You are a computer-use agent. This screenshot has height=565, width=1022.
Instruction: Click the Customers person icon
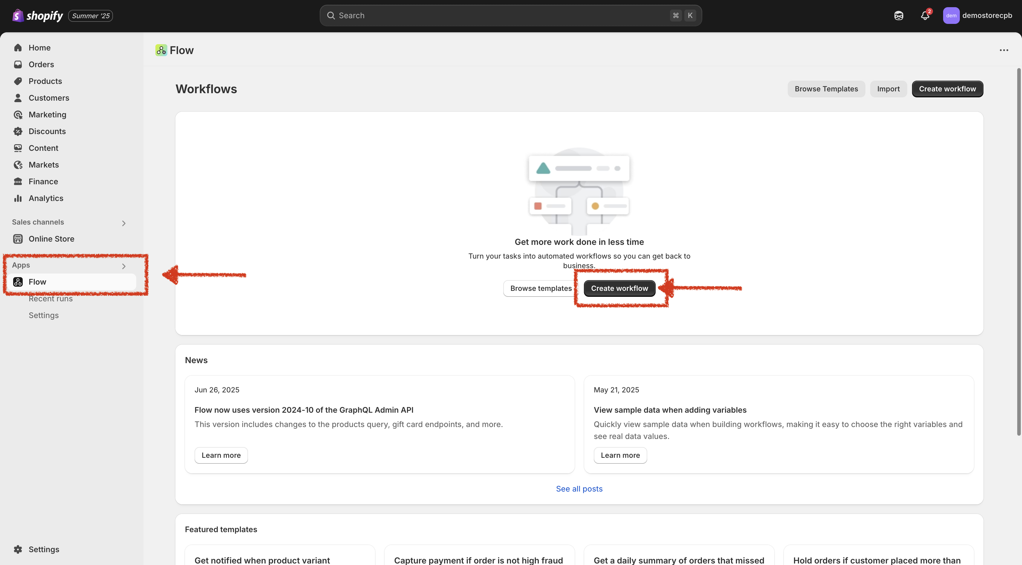point(18,98)
